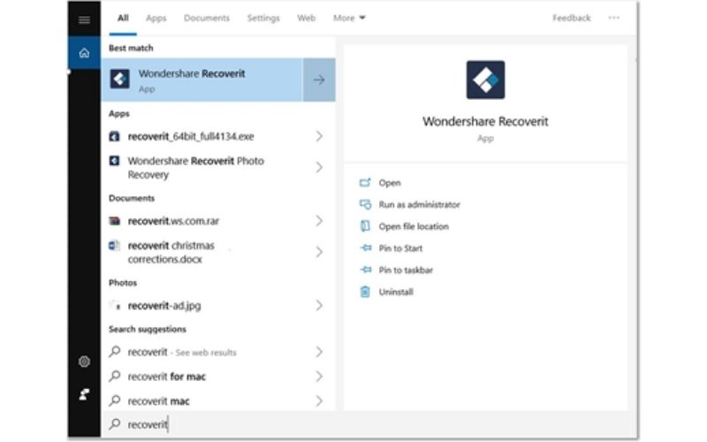Open the More dropdown filter
The height and width of the screenshot is (442, 707).
(x=349, y=18)
